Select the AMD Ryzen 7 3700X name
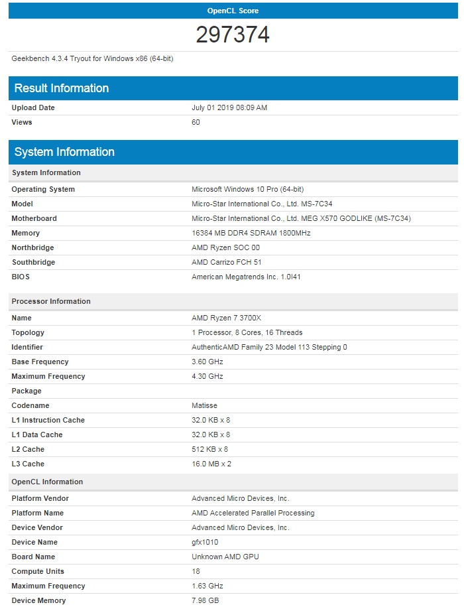The image size is (464, 607). click(x=226, y=318)
